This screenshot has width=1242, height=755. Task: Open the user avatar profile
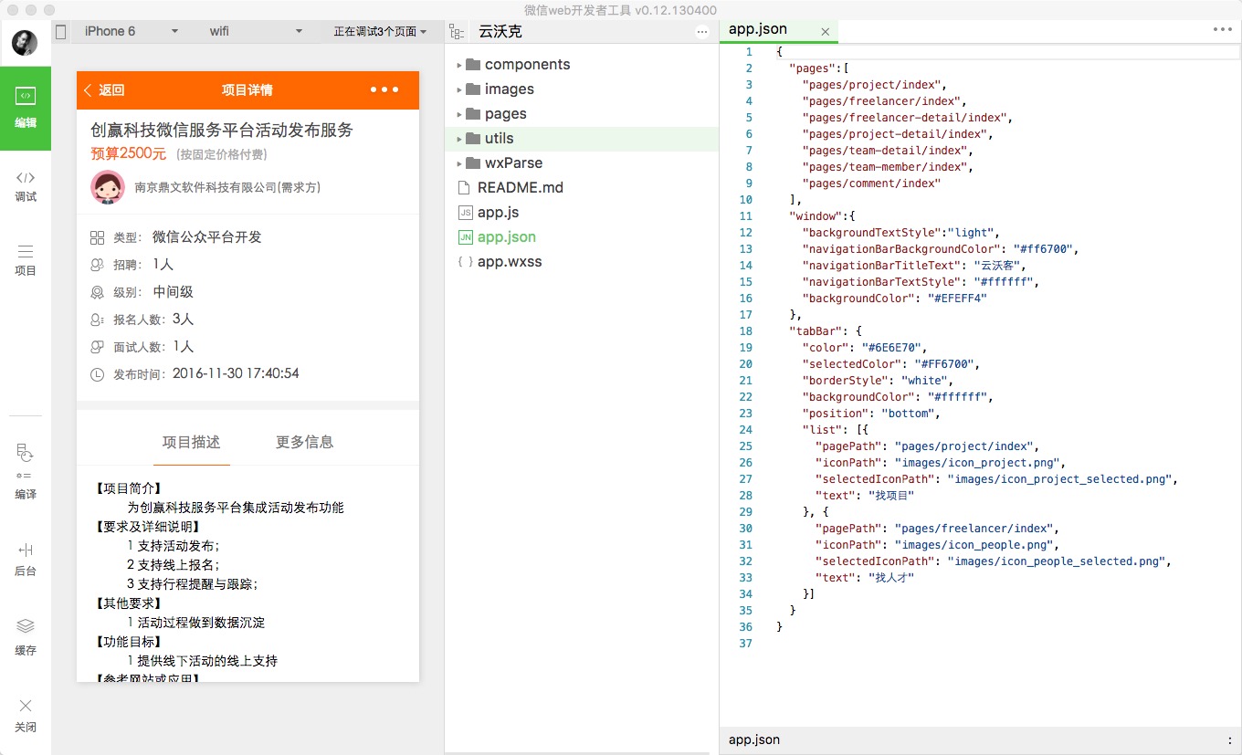[25, 42]
